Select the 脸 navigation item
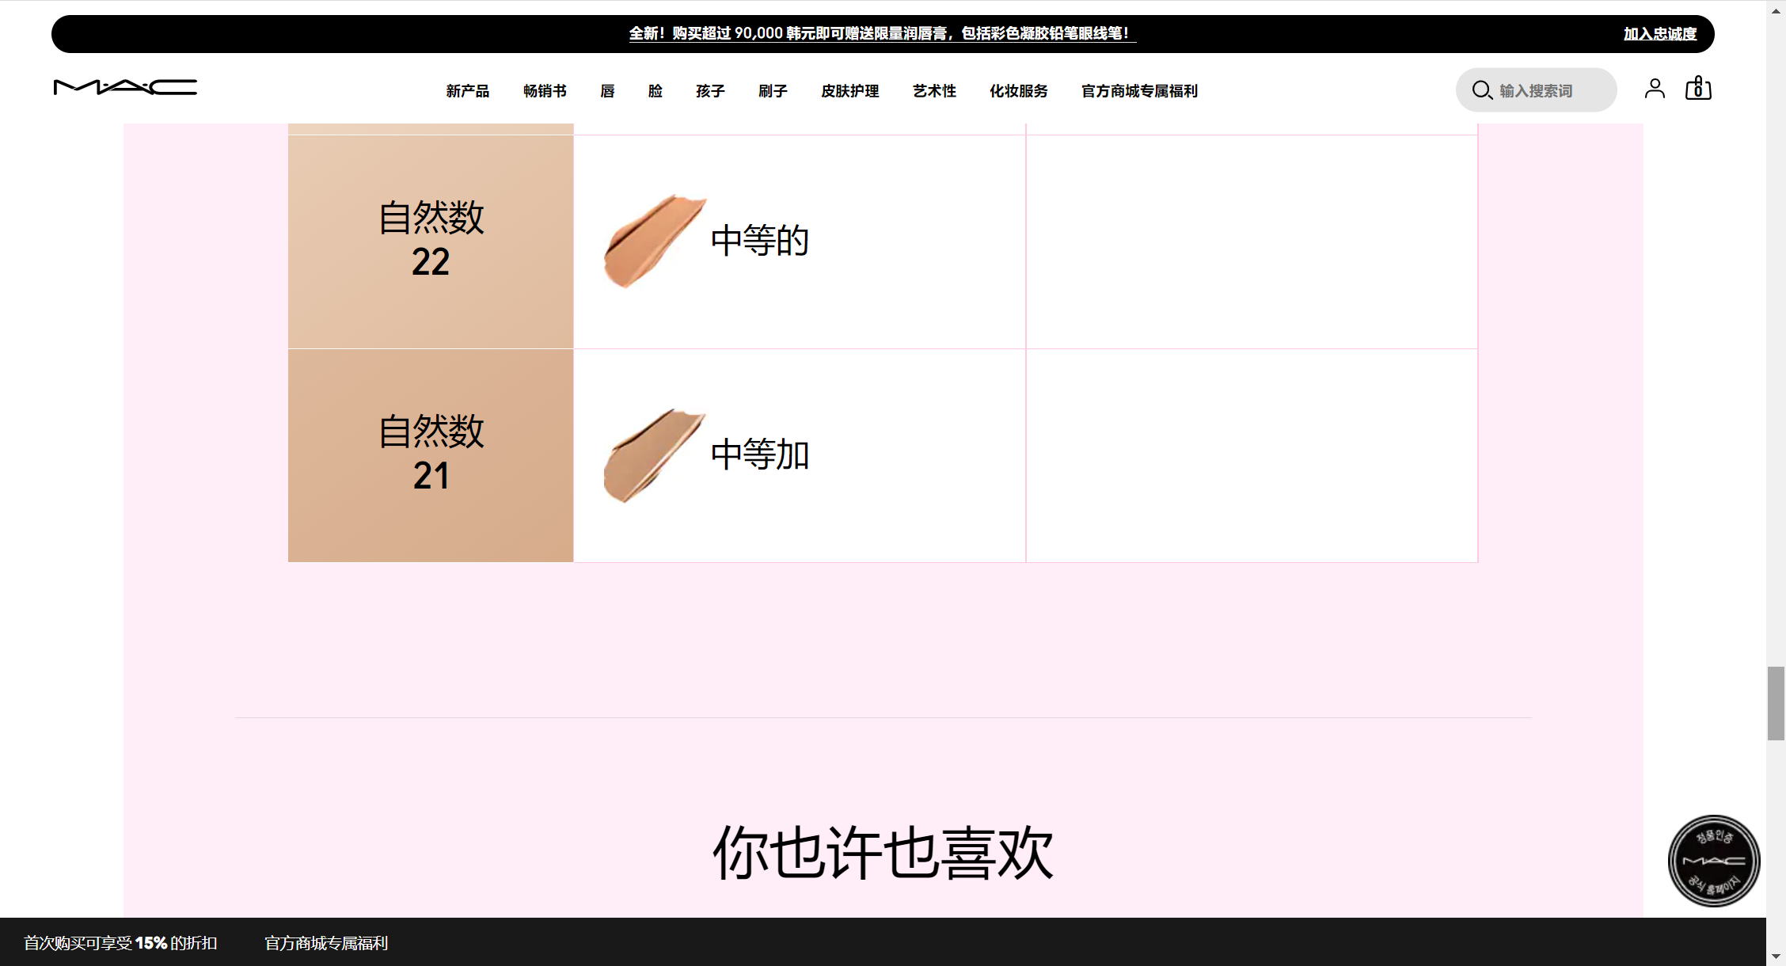This screenshot has width=1786, height=966. pos(655,91)
